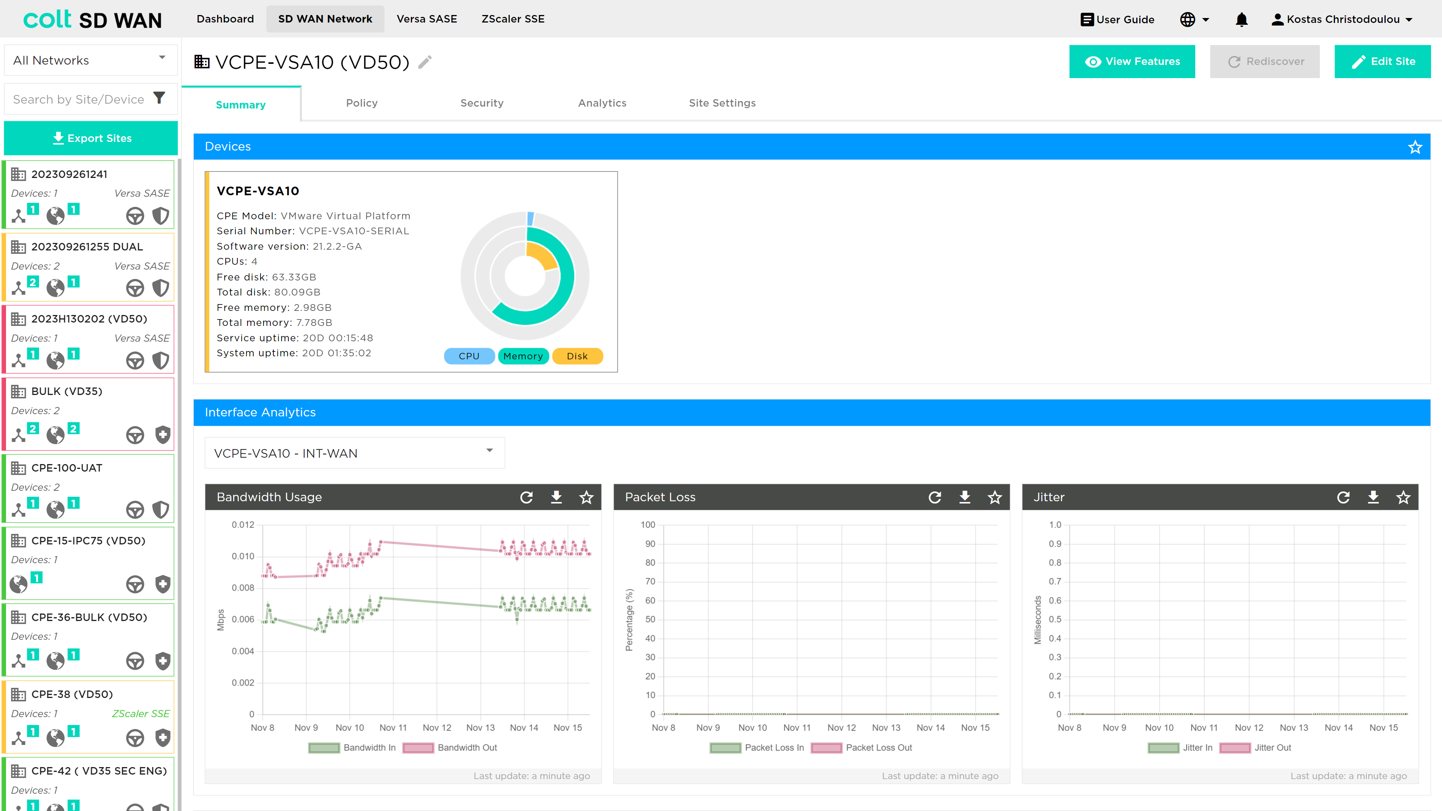1442x811 pixels.
Task: Click the steering wheel icon on CPE-38 (VD50)
Action: tap(135, 738)
